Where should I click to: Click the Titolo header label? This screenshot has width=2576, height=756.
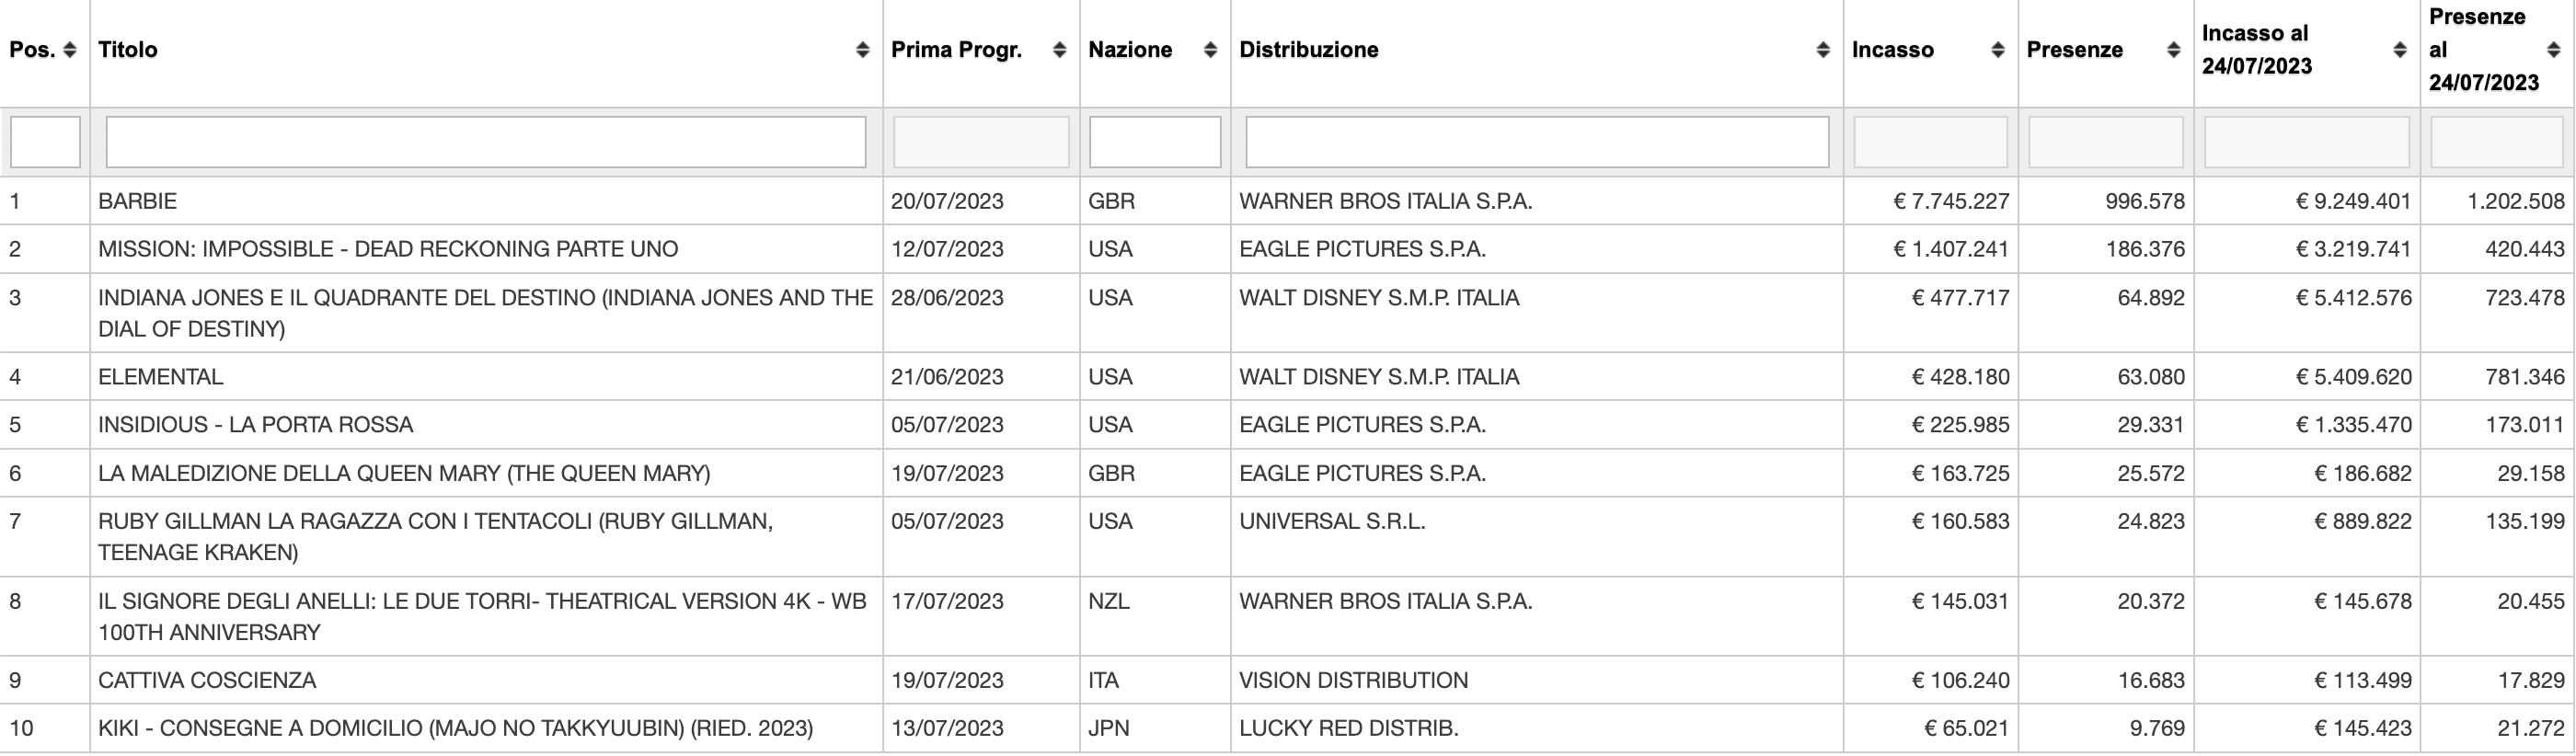click(x=128, y=50)
